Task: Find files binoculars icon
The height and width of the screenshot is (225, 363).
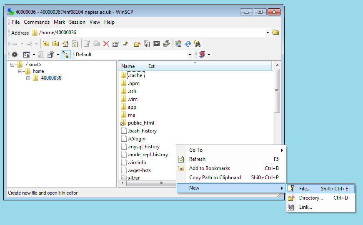Action: click(x=198, y=43)
